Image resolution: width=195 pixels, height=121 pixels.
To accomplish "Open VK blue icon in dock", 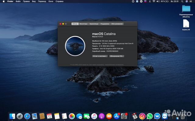I will tap(157, 116).
